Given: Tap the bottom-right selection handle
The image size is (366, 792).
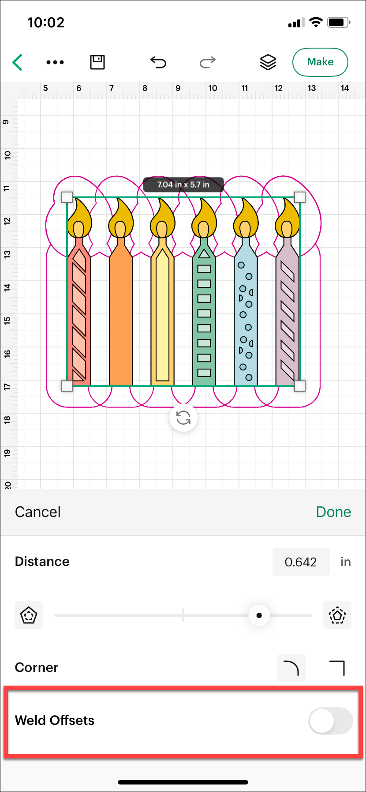Looking at the screenshot, I should [300, 386].
